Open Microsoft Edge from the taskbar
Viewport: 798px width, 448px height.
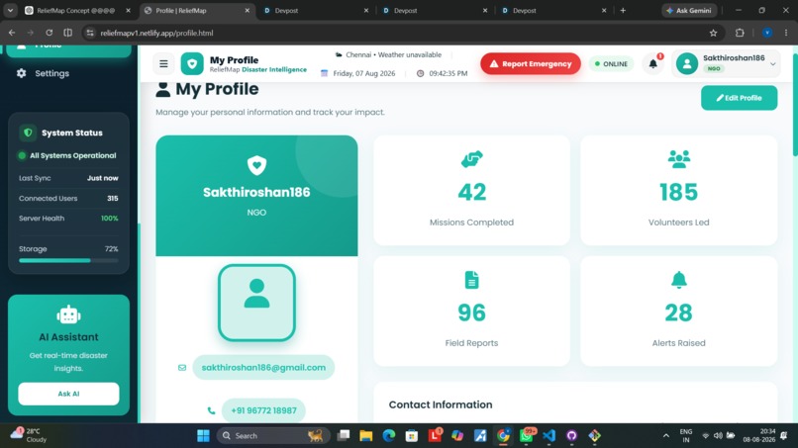coord(389,436)
